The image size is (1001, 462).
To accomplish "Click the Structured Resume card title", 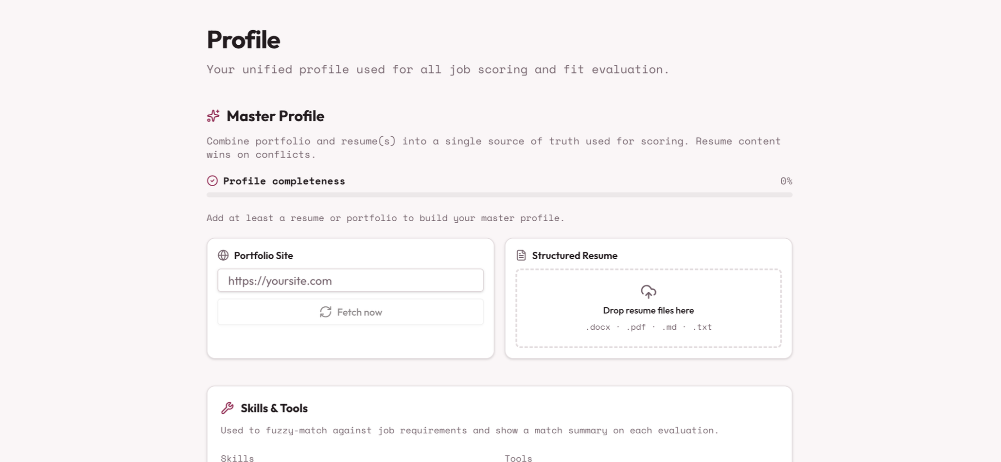I will (575, 256).
